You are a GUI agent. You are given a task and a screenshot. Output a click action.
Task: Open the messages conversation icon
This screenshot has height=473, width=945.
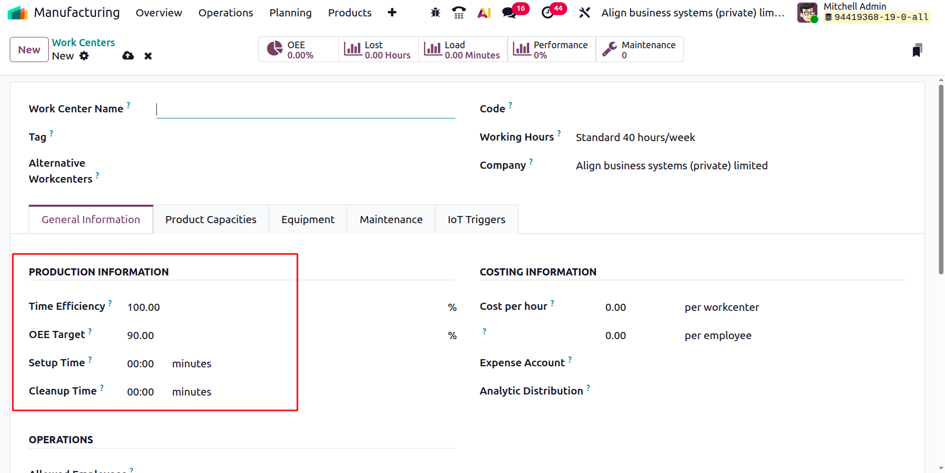click(509, 12)
